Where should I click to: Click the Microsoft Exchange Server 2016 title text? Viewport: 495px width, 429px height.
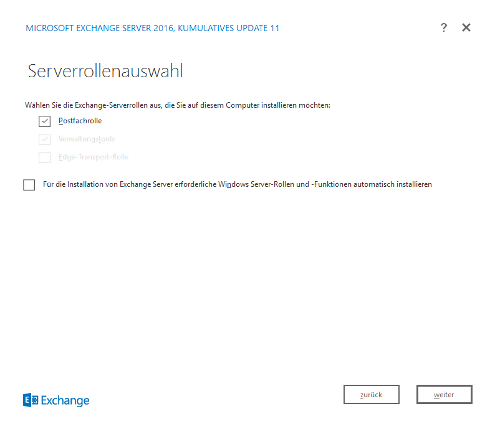coord(153,28)
